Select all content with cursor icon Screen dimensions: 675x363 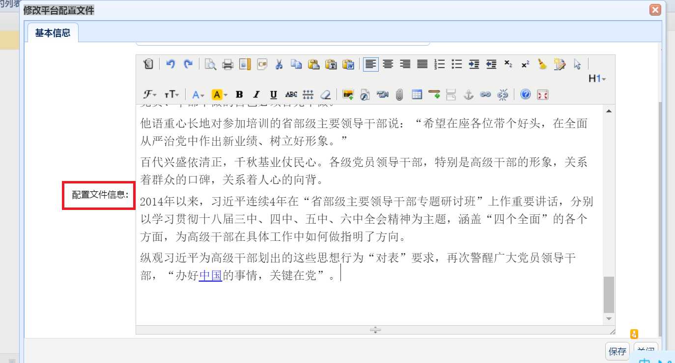point(577,64)
